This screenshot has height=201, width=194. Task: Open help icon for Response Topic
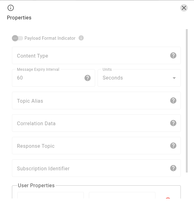(173, 146)
